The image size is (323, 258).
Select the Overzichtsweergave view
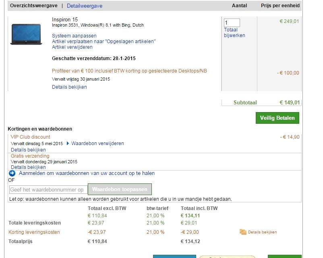point(34,6)
